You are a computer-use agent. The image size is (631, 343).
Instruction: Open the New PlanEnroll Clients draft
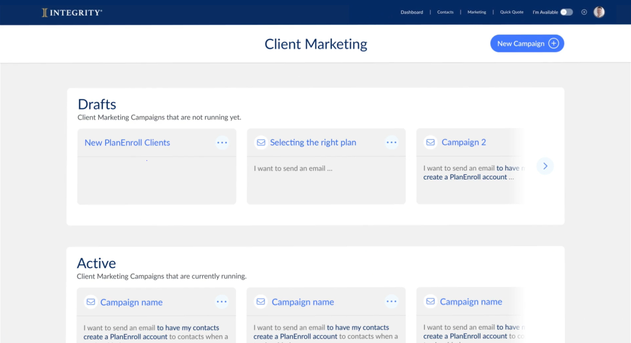pyautogui.click(x=127, y=143)
